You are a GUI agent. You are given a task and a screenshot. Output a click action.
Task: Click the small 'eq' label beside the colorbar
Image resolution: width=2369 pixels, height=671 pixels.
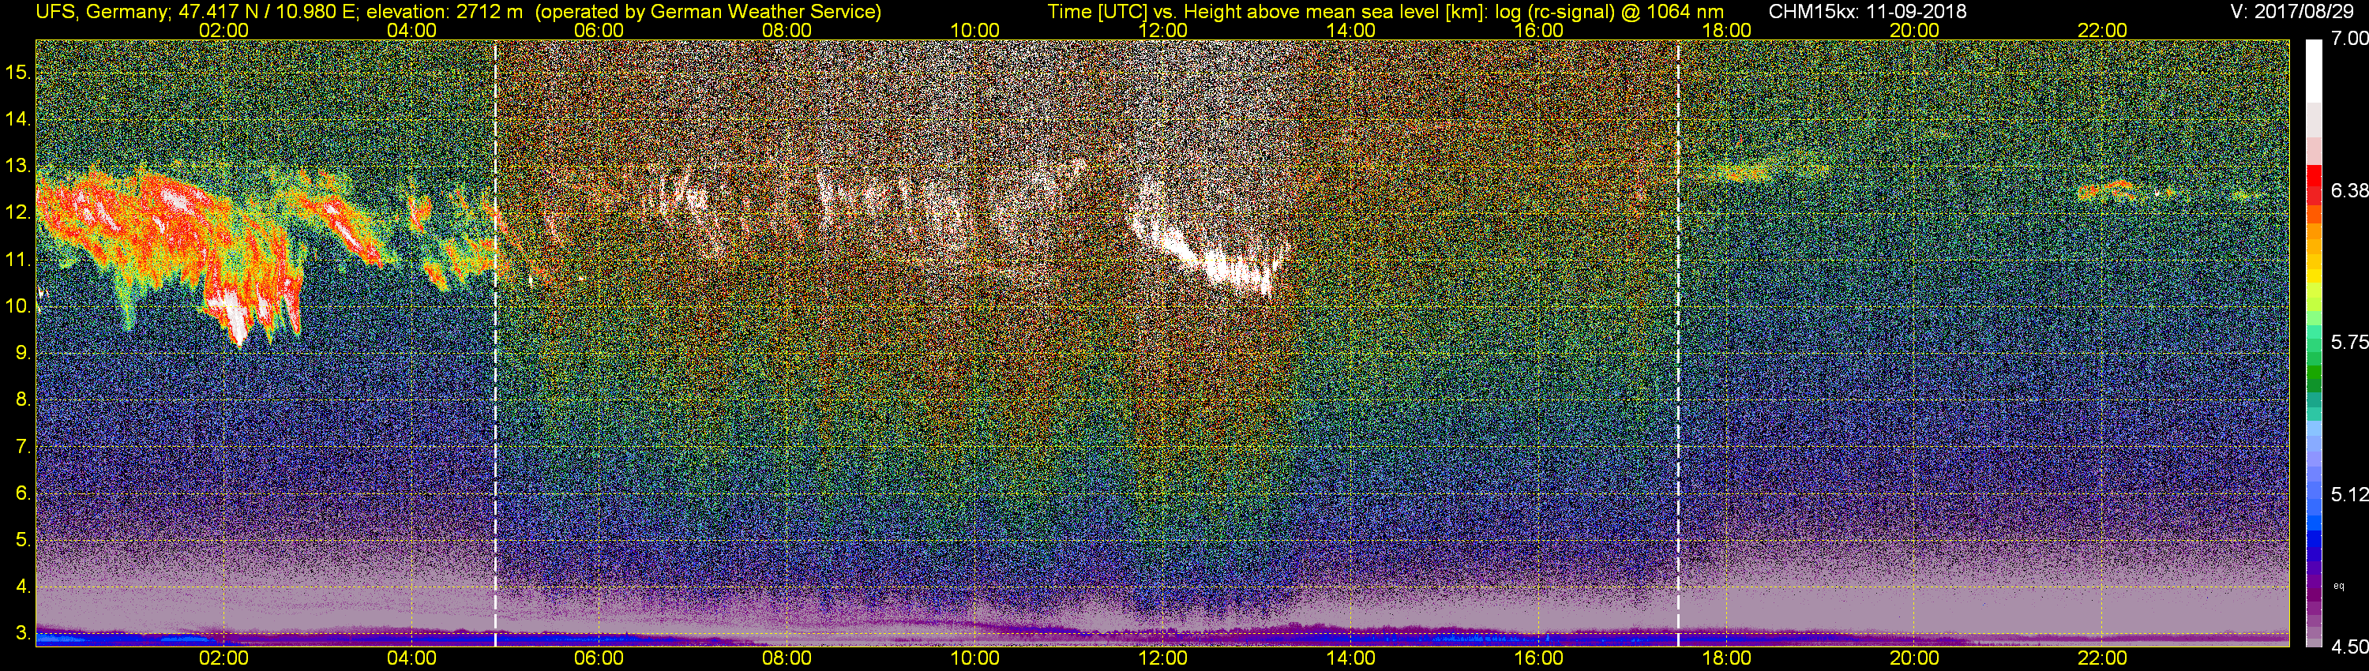2340,586
